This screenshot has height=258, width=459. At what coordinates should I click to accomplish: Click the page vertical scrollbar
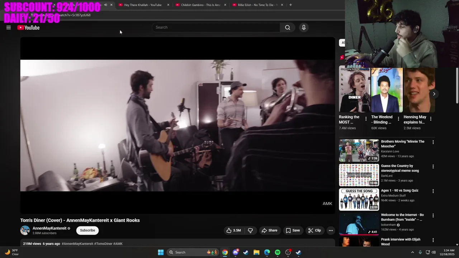[457, 85]
